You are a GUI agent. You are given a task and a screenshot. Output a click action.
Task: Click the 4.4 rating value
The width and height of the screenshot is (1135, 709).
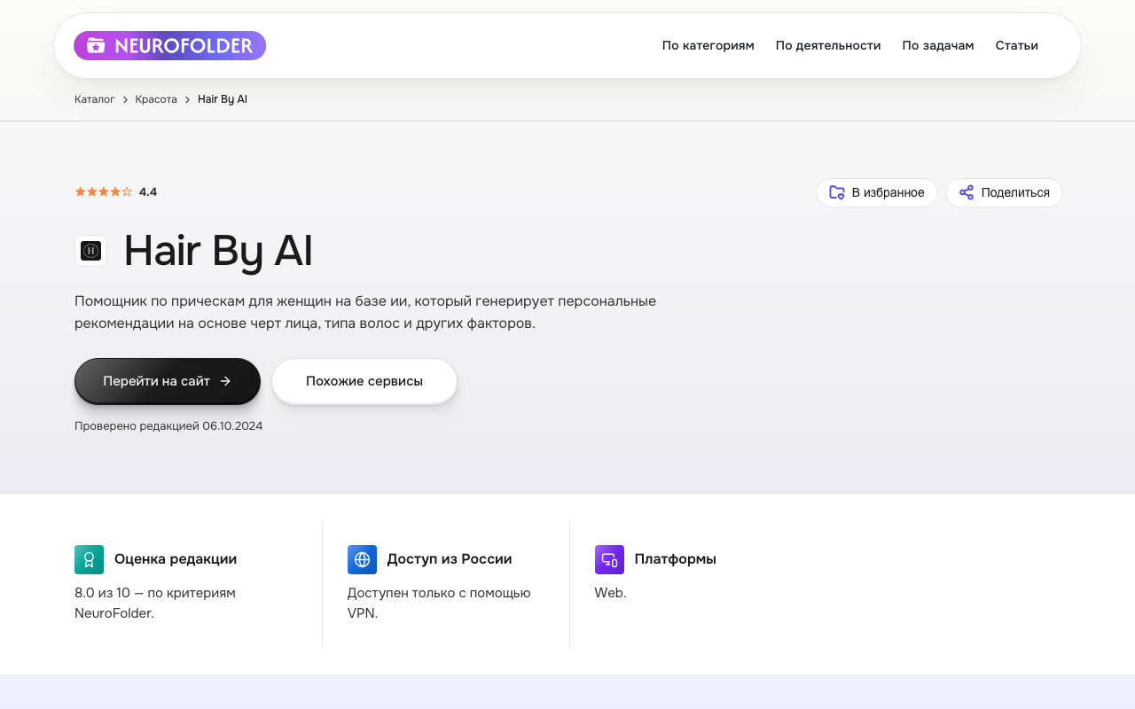(148, 191)
